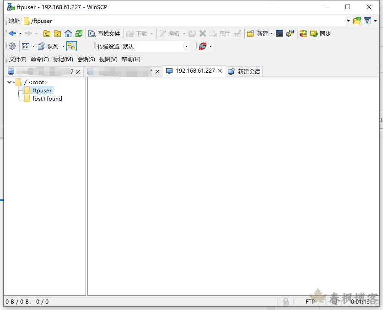
Task: Open the back history dropdown arrow
Action: (21, 33)
